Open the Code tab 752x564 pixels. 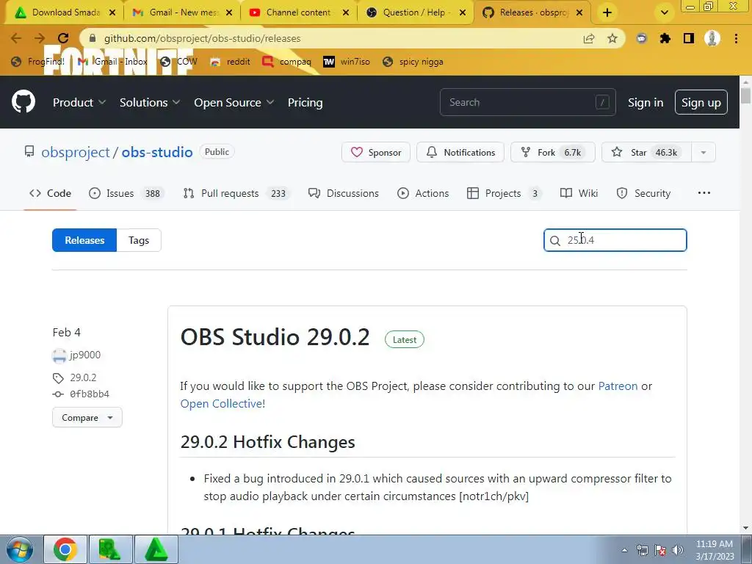tap(50, 193)
